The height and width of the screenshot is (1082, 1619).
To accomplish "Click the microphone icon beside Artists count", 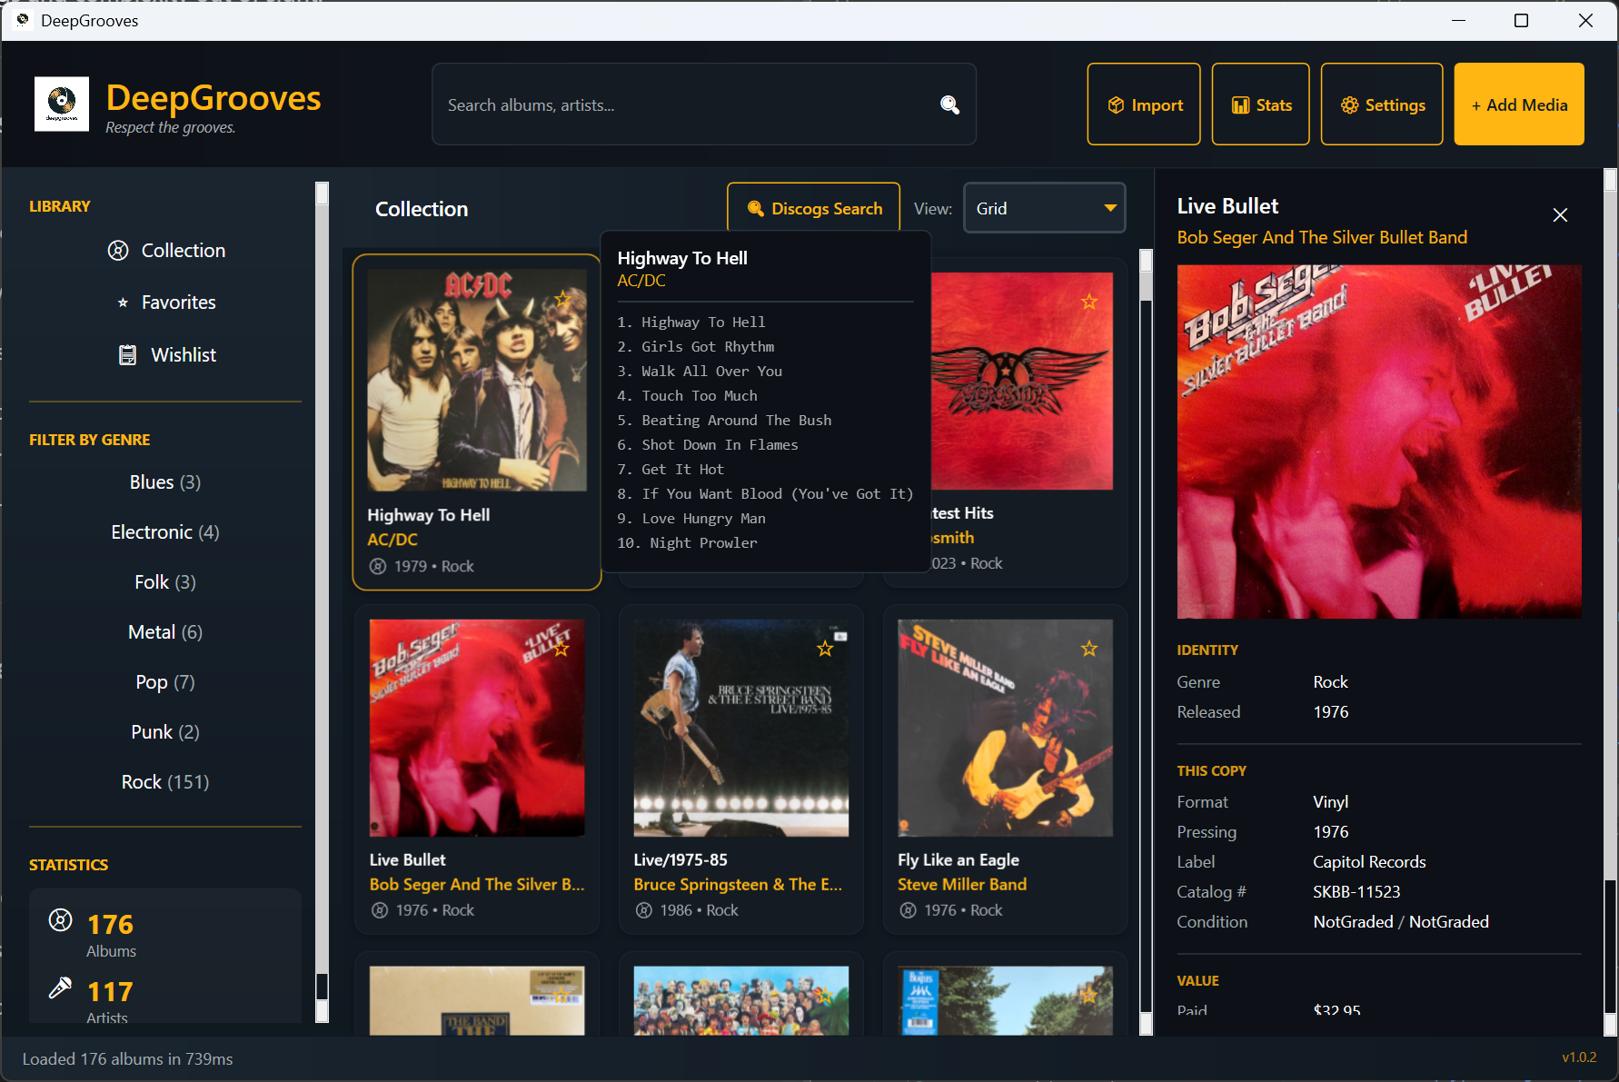I will coord(60,988).
